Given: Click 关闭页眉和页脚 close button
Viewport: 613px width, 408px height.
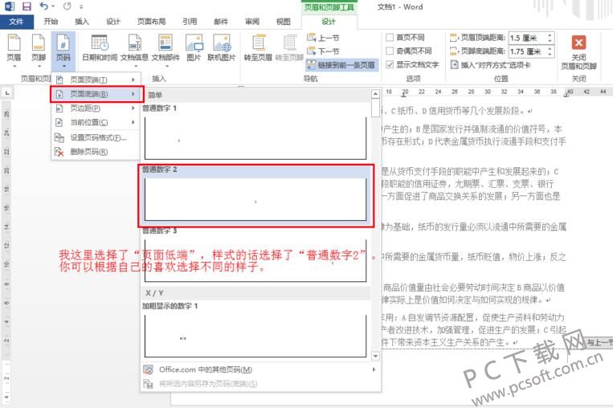Looking at the screenshot, I should [578, 52].
